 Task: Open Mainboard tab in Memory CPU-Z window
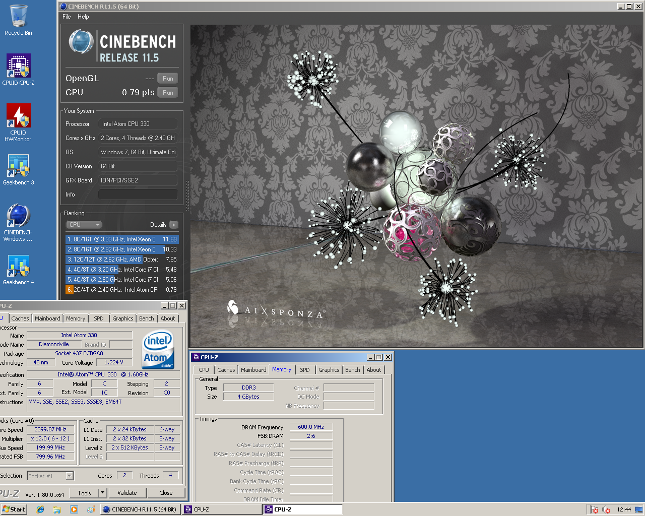pos(253,370)
